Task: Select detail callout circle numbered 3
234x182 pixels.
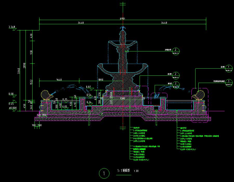Action: coord(229,83)
